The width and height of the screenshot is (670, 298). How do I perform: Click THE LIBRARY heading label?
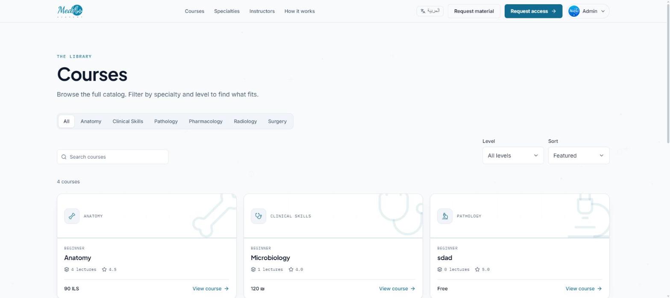pyautogui.click(x=74, y=56)
